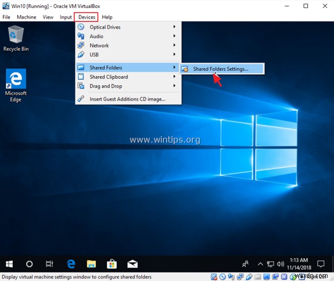Open Microsoft Store from taskbar
Screen dimensions: 334x281
(112, 264)
